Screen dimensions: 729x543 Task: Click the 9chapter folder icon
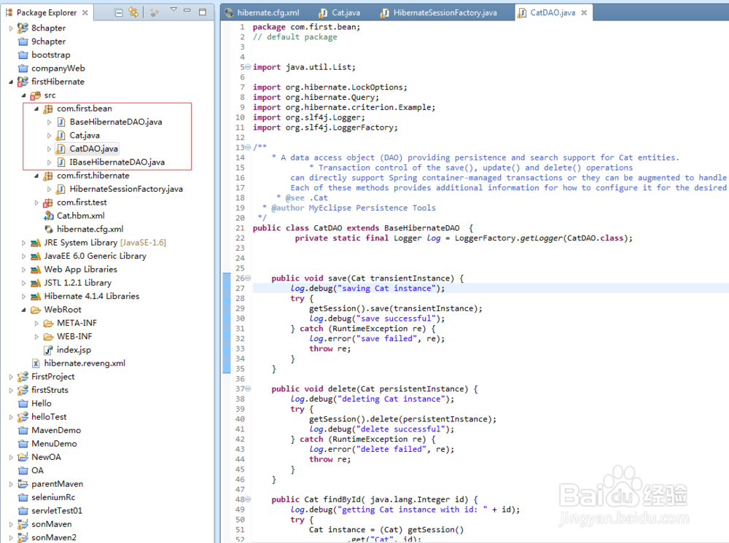click(x=23, y=42)
